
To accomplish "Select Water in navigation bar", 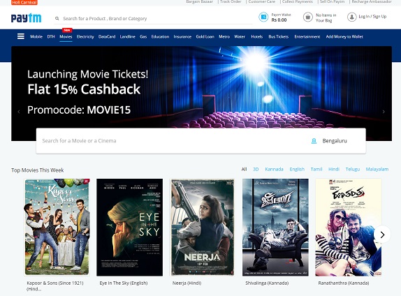I will click(240, 36).
